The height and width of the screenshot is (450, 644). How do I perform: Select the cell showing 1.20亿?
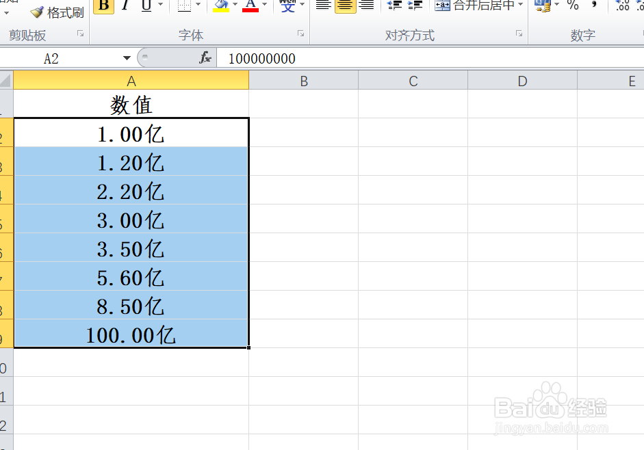pyautogui.click(x=131, y=162)
